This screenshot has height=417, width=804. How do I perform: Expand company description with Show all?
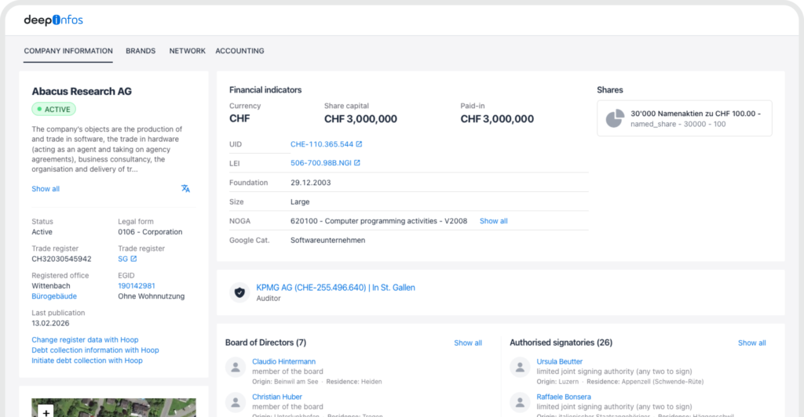tap(46, 189)
